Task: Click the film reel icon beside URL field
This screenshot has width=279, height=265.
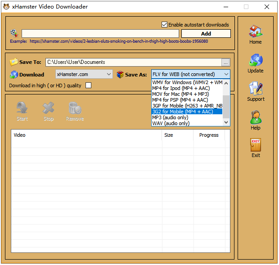Action: 14,33
